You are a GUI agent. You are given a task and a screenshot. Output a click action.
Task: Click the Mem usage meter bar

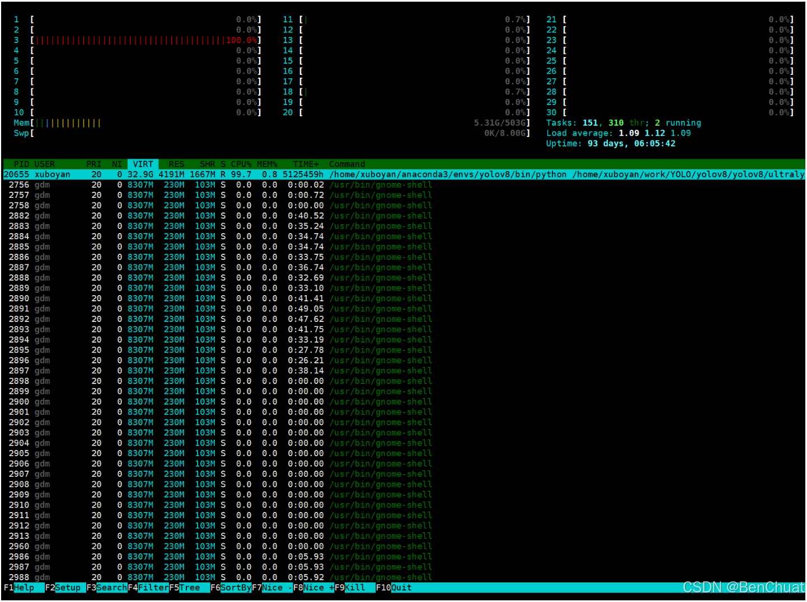coord(280,123)
